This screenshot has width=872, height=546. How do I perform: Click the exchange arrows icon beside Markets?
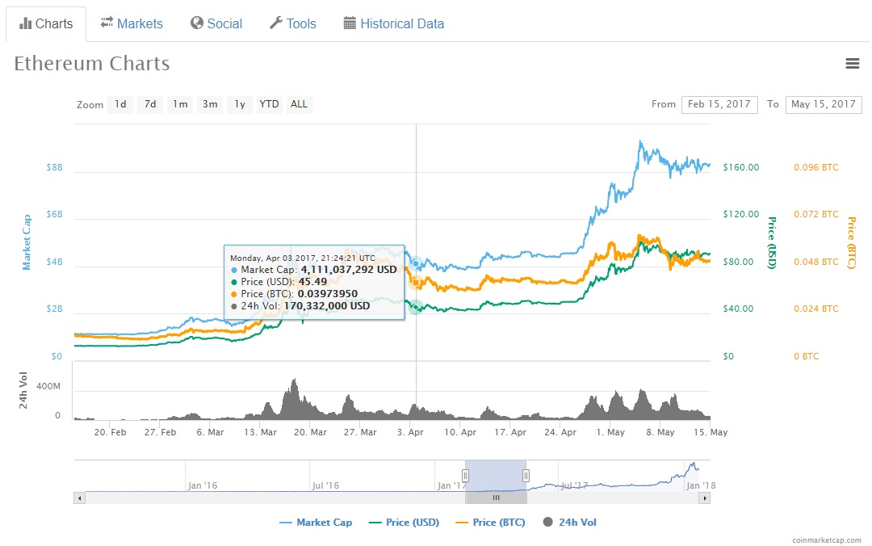tap(107, 23)
